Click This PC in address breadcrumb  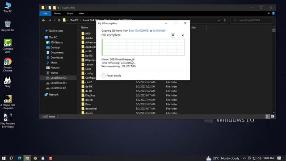pyautogui.click(x=74, y=20)
